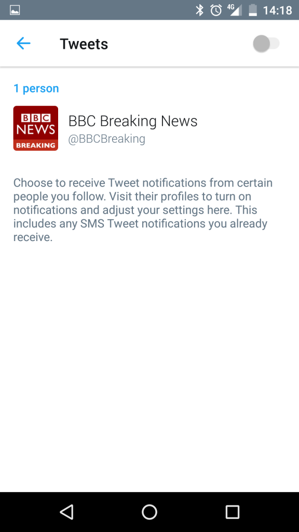Tap the 4G signal strength icon
The height and width of the screenshot is (532, 299).
click(235, 10)
